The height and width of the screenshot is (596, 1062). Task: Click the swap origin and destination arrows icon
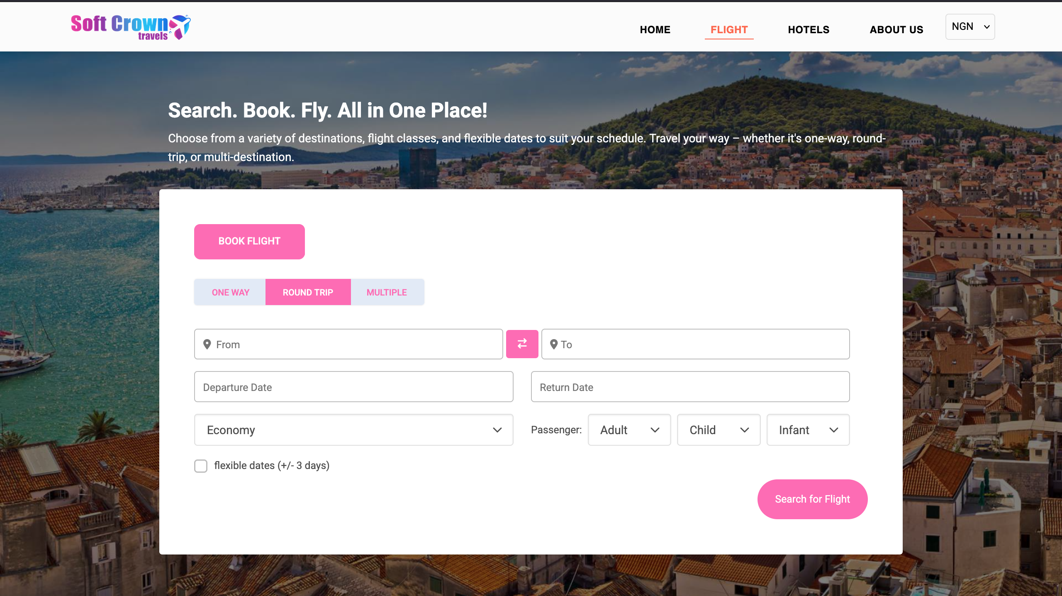(522, 344)
